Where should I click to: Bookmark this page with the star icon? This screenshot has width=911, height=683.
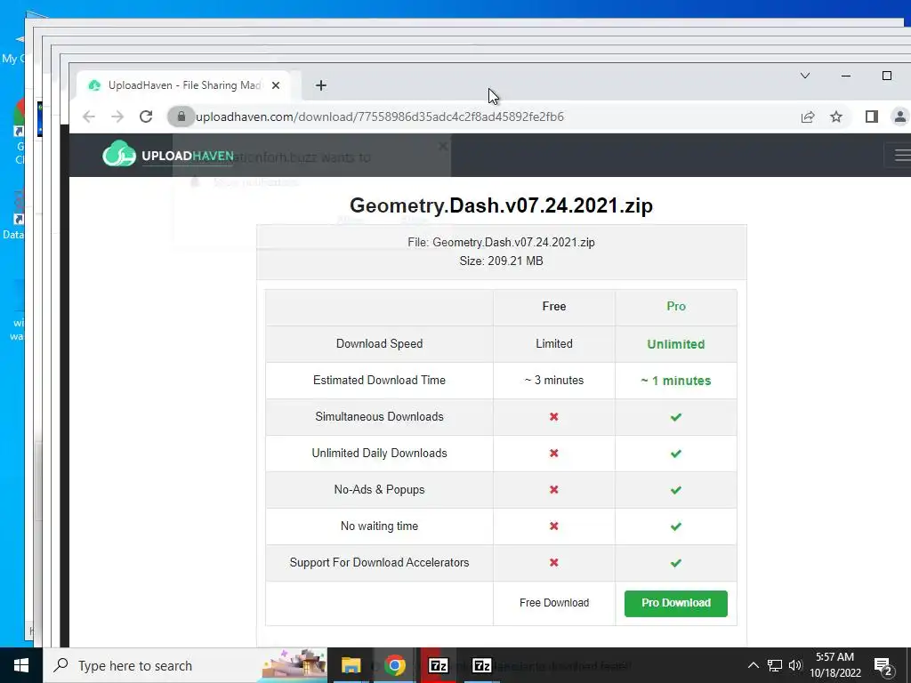coord(836,117)
